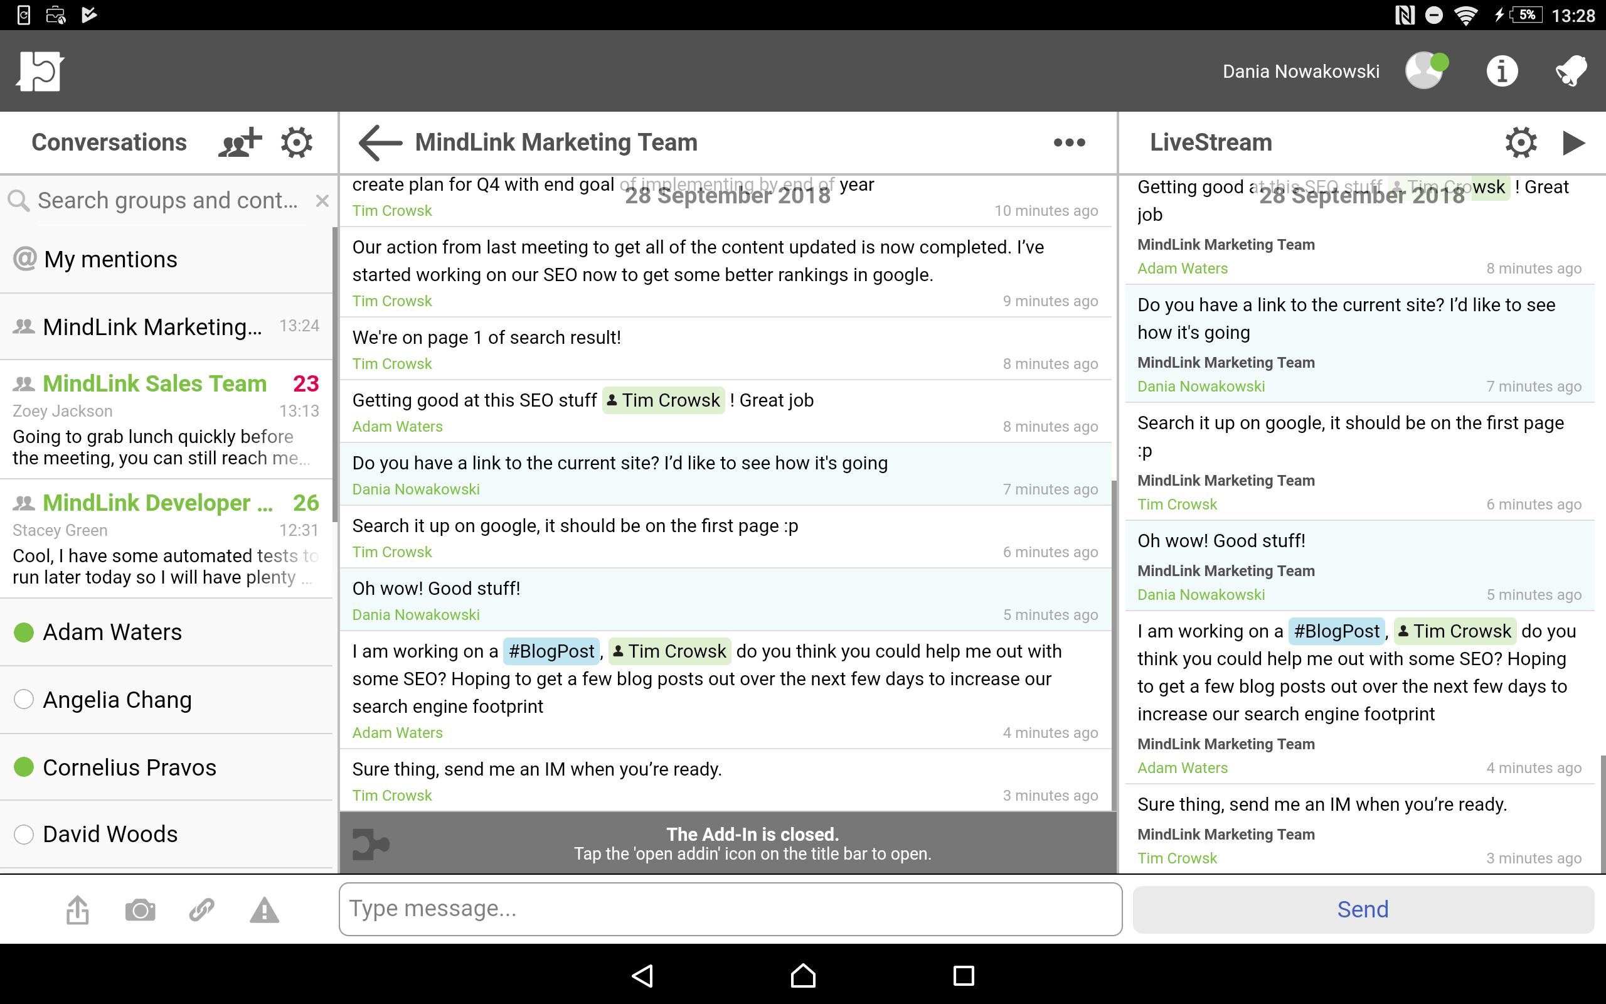Click the add contacts group icon

[240, 142]
